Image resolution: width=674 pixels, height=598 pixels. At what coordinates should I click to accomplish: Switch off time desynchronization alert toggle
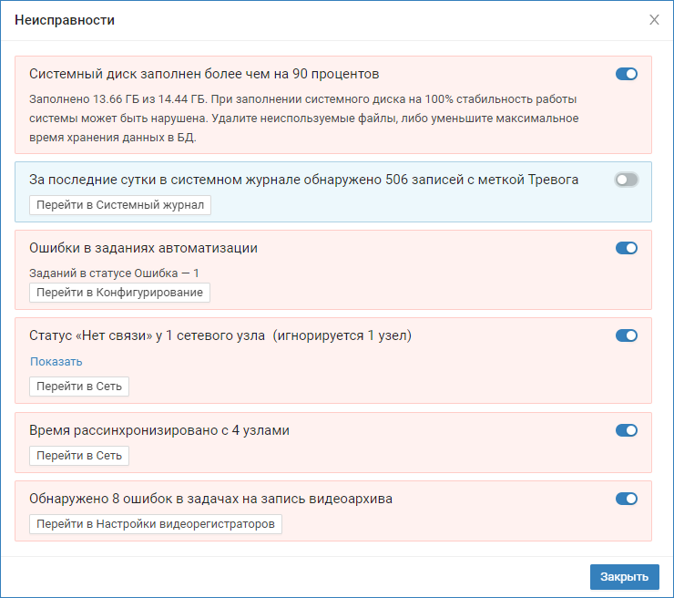pyautogui.click(x=627, y=430)
